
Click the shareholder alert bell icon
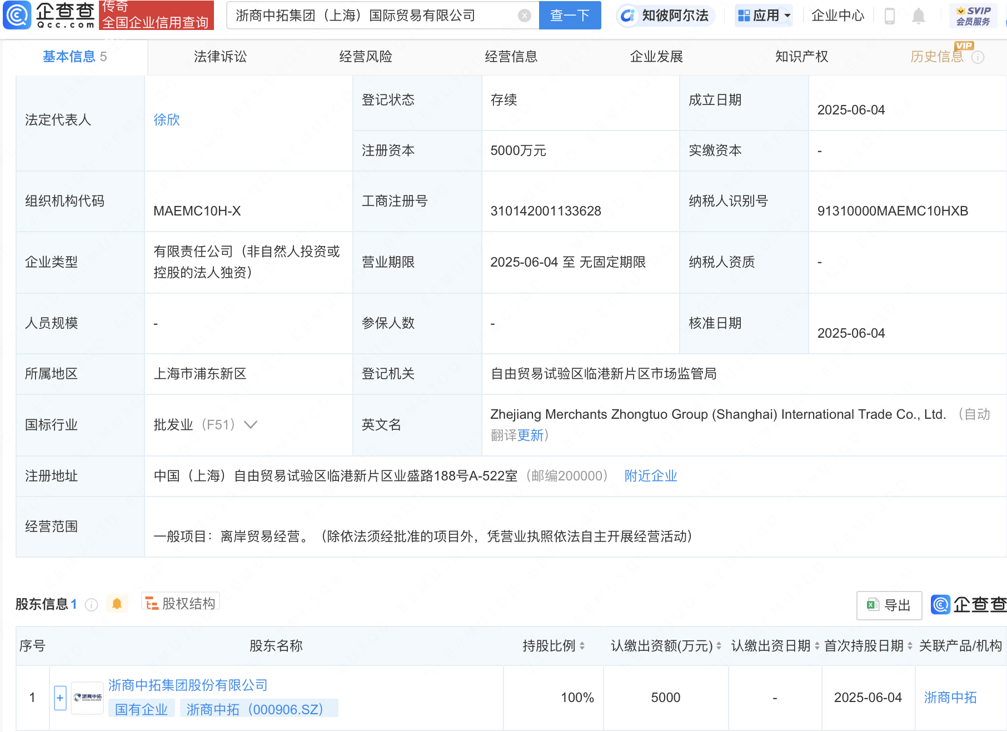pyautogui.click(x=117, y=604)
